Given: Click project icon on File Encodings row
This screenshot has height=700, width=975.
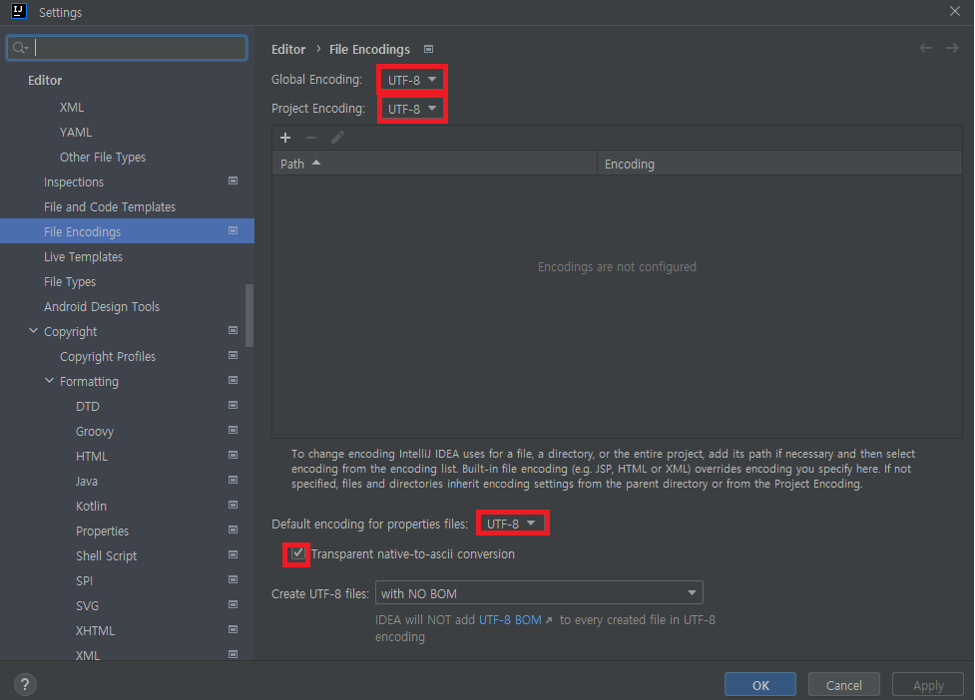Looking at the screenshot, I should coord(234,230).
